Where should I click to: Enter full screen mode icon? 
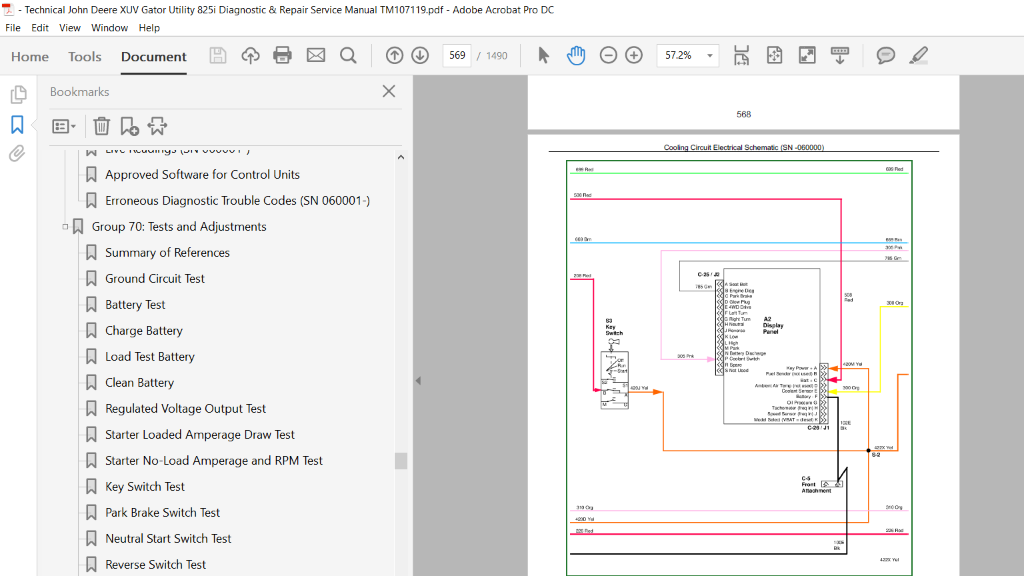click(x=807, y=55)
